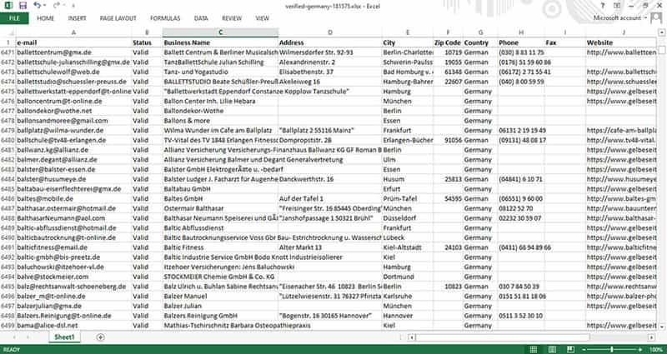Select column C header

click(x=220, y=32)
